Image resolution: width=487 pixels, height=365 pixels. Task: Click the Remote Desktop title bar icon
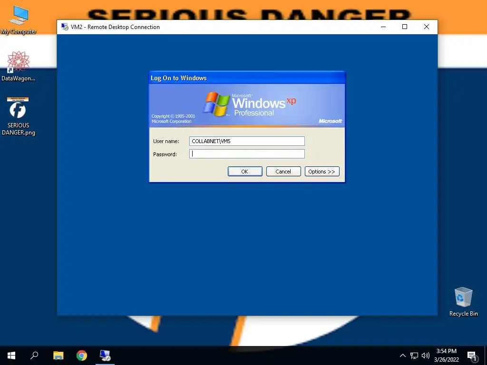pyautogui.click(x=65, y=27)
